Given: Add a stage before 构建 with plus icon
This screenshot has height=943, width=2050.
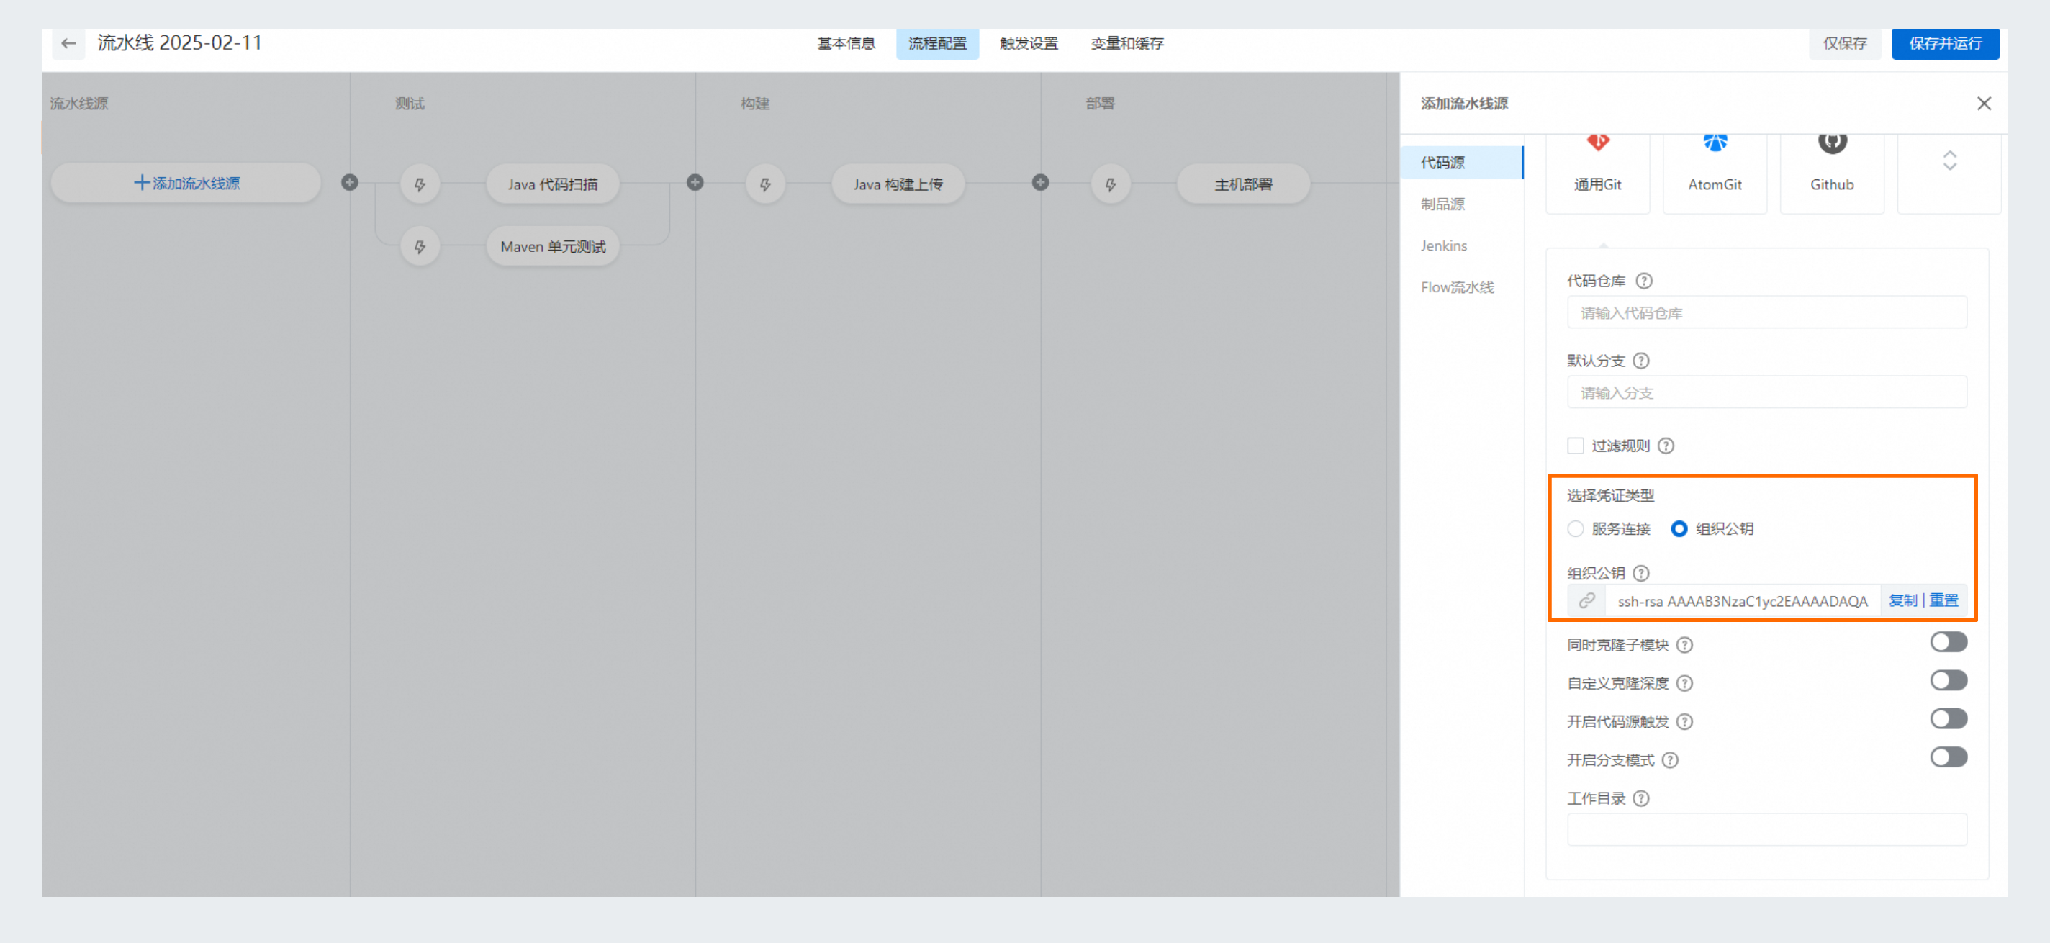Looking at the screenshot, I should pos(695,183).
